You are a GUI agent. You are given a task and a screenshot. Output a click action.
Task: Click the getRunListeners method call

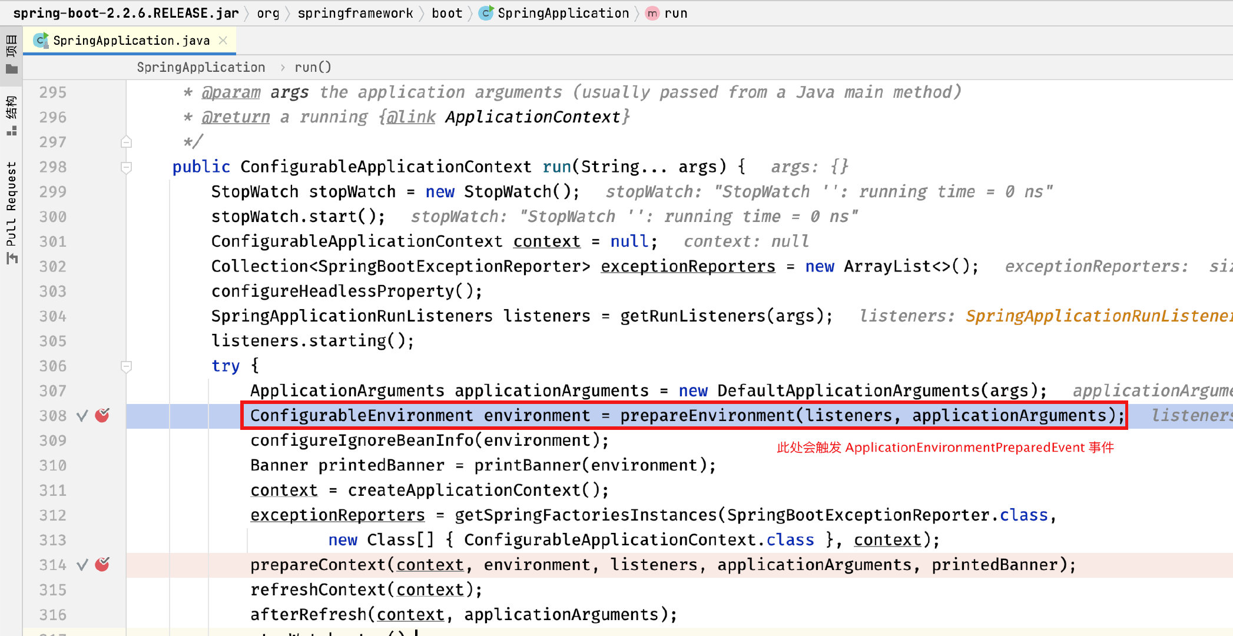692,316
